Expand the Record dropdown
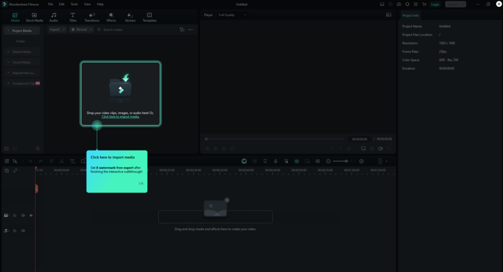The width and height of the screenshot is (503, 272). coord(82,30)
